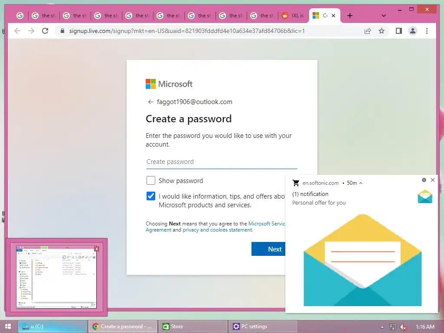Viewport: 444px width, 333px height.
Task: Click the browser forward arrow
Action: pos(31,31)
